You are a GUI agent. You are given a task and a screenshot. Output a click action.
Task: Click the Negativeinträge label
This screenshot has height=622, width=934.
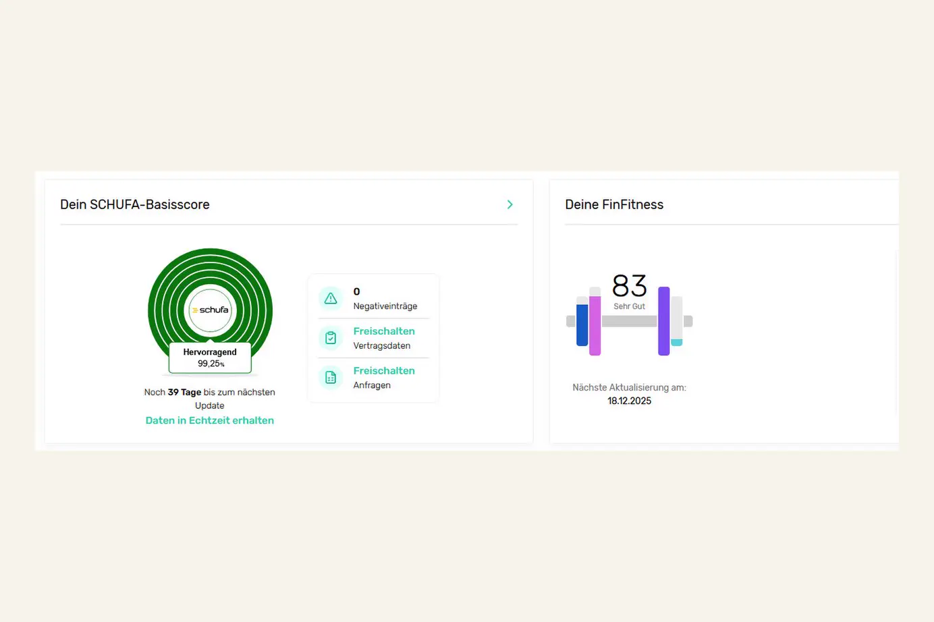(385, 306)
